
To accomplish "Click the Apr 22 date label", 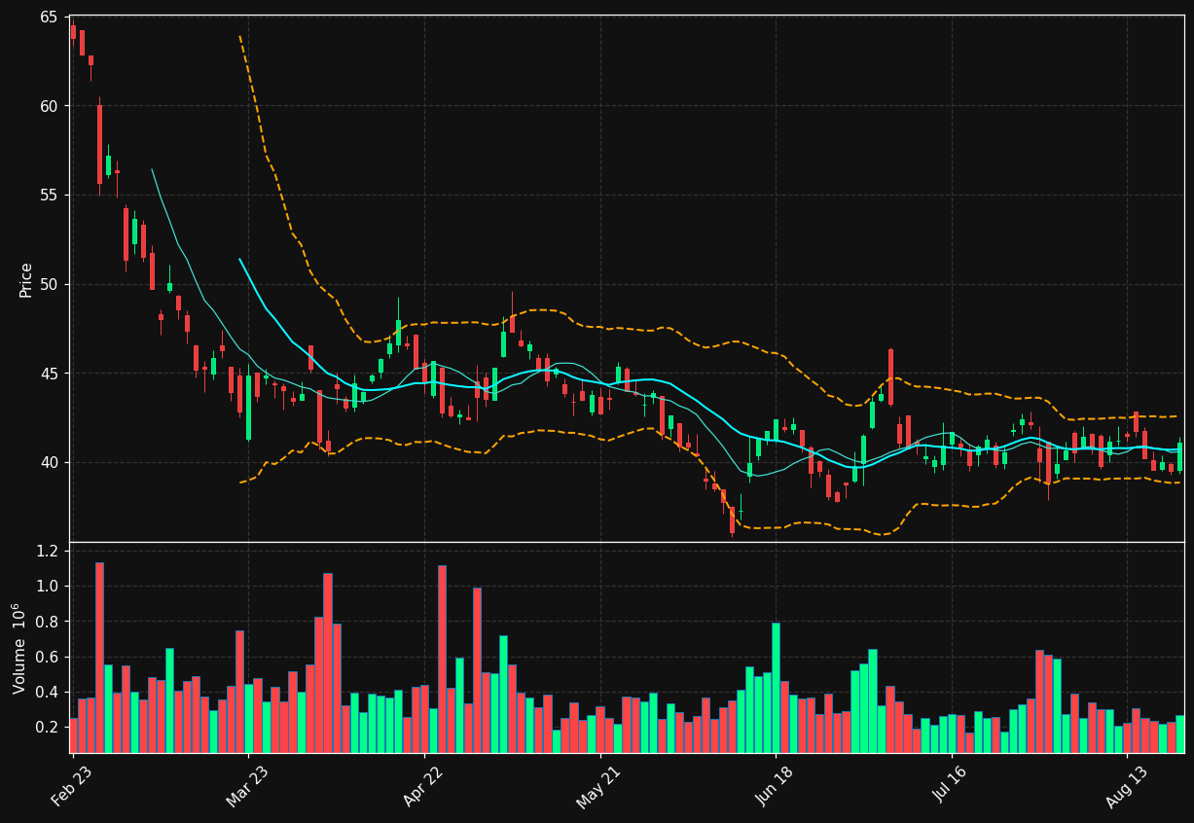I will coord(422,786).
